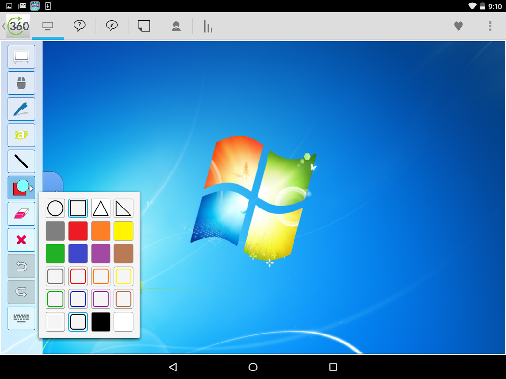Tap the heart favorite icon
The image size is (506, 379).
(459, 26)
